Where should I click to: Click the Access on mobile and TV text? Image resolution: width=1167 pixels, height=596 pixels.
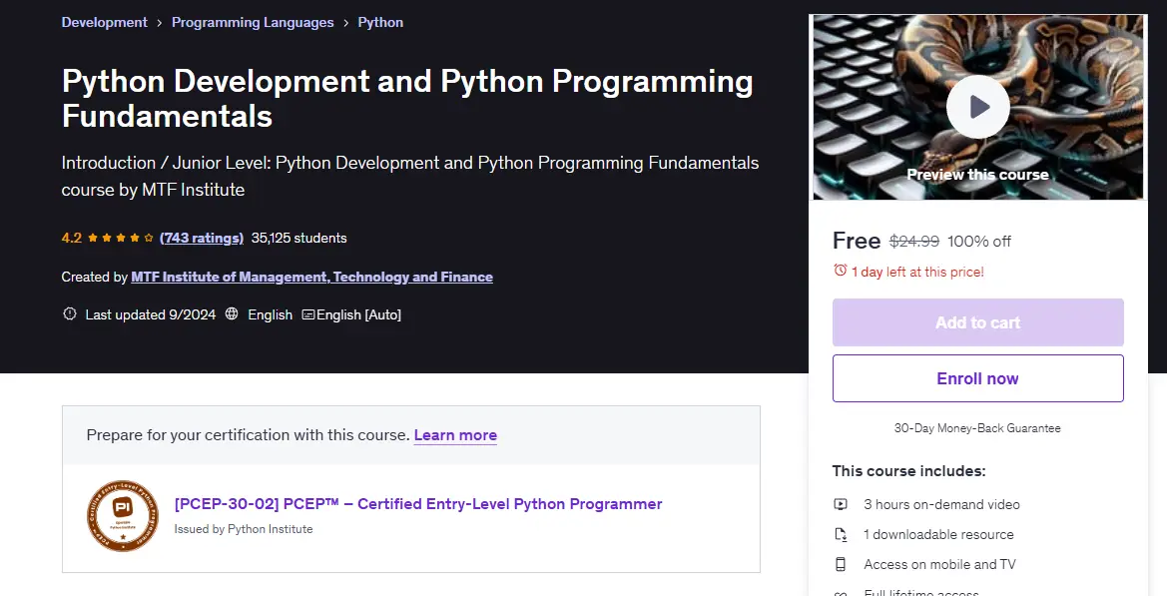[x=939, y=565]
